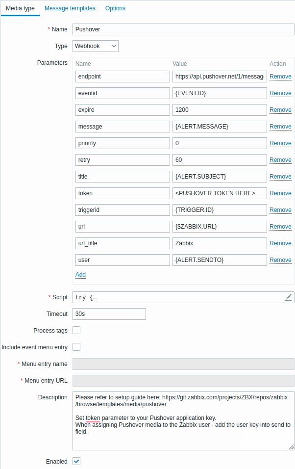Image resolution: width=295 pixels, height=469 pixels.
Task: Click the url_title parameter name field
Action: (x=123, y=243)
